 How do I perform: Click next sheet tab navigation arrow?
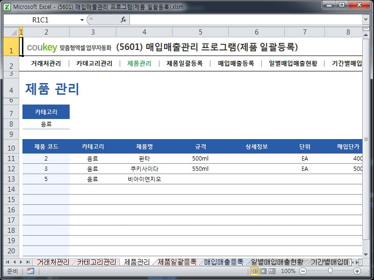21,262
